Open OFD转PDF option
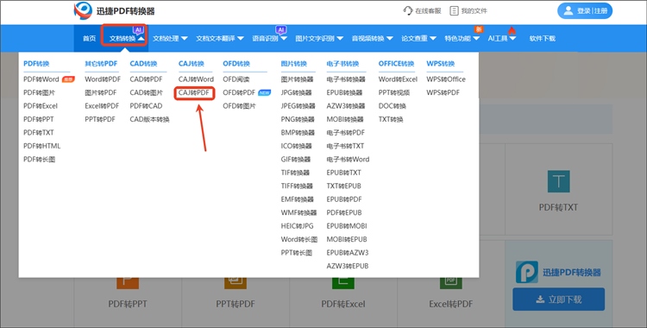 [x=239, y=92]
